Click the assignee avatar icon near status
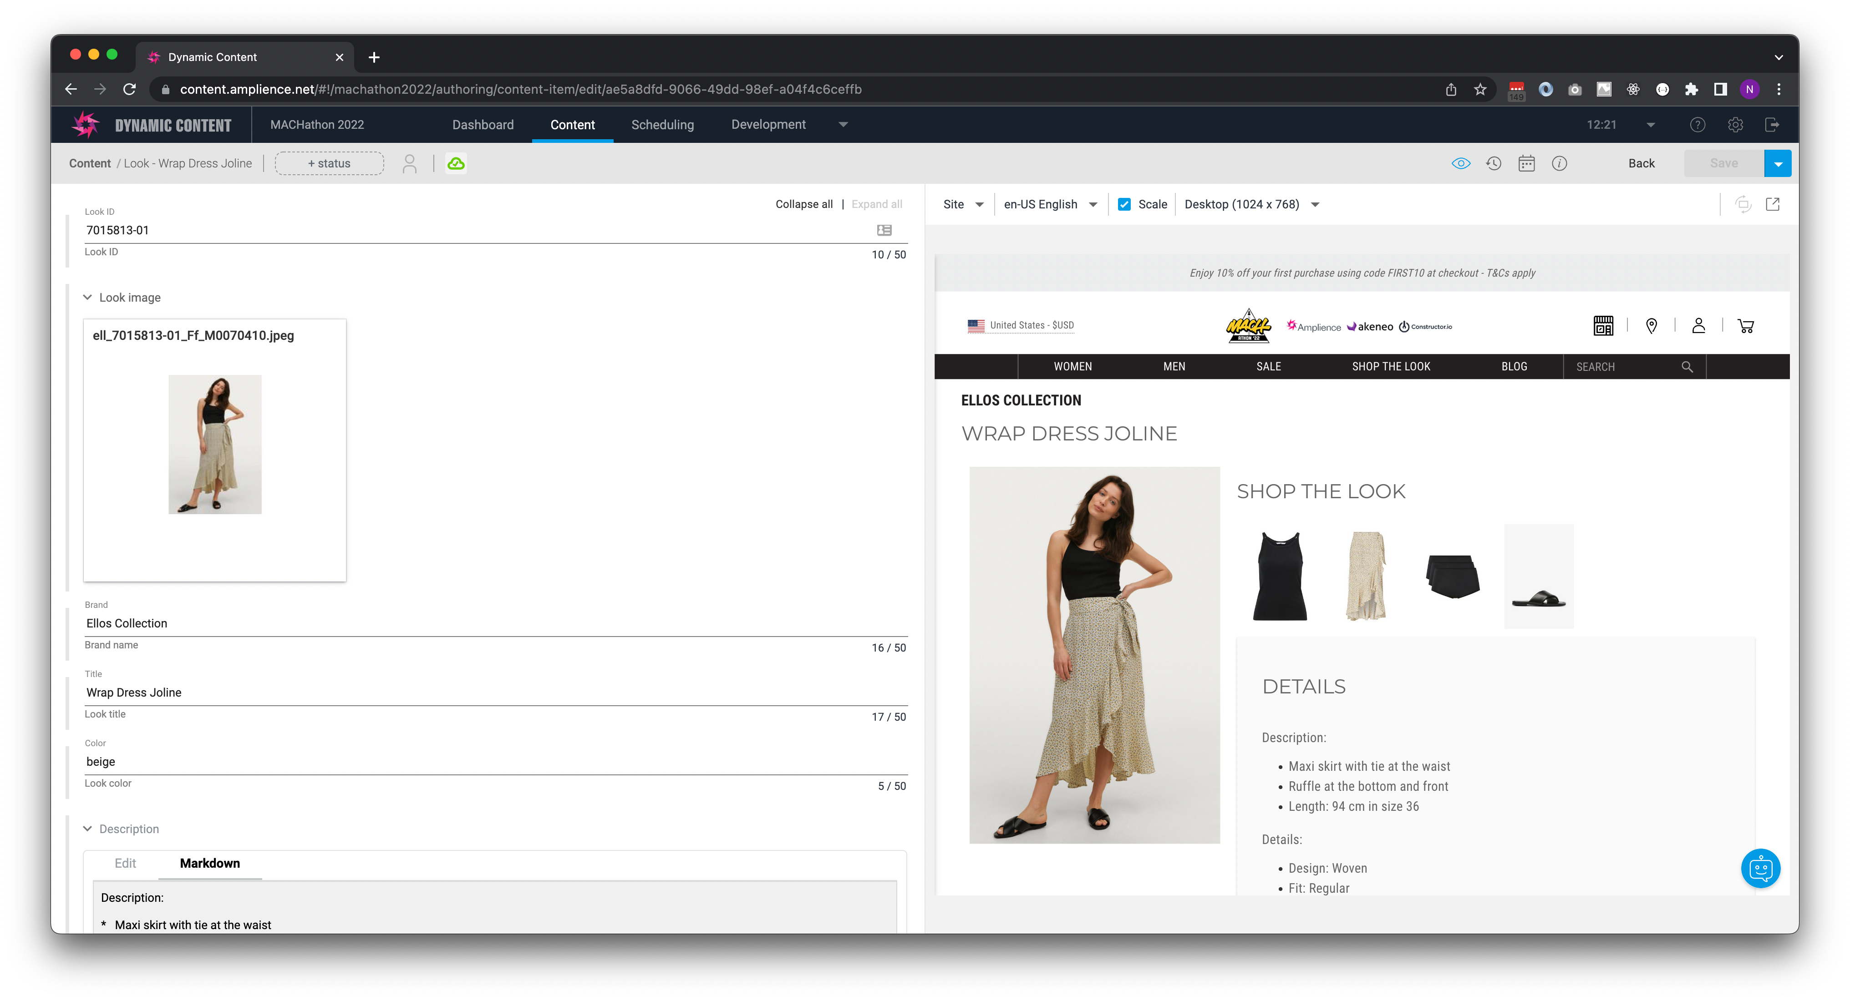The width and height of the screenshot is (1850, 1001). (409, 163)
